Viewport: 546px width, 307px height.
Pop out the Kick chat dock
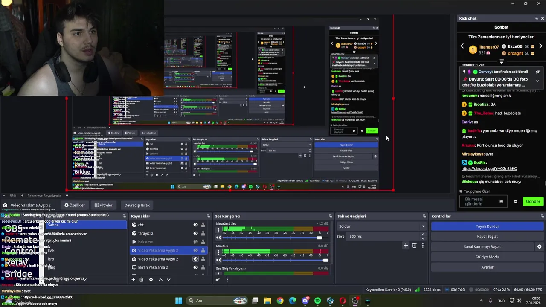(x=536, y=18)
